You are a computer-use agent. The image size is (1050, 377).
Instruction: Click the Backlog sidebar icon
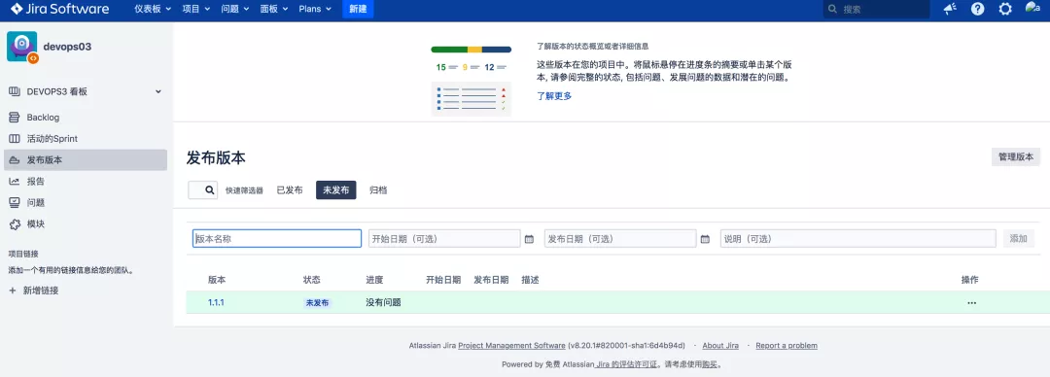click(x=14, y=118)
